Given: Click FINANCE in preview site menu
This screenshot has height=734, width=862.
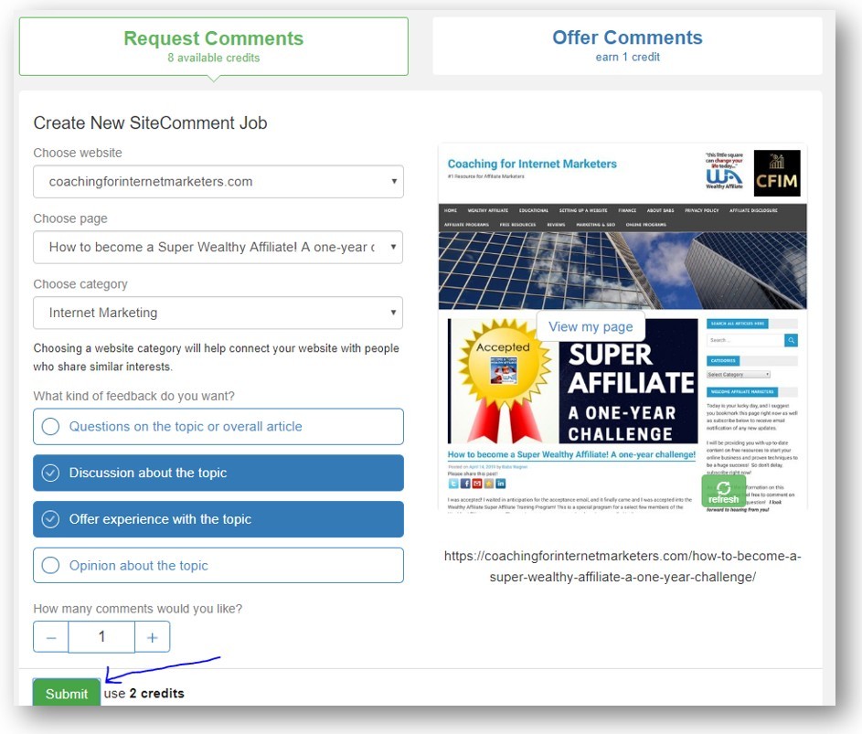Looking at the screenshot, I should click(627, 210).
